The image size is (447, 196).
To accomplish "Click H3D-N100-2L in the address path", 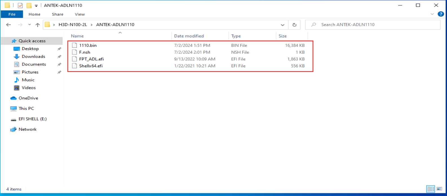I will tap(73, 24).
